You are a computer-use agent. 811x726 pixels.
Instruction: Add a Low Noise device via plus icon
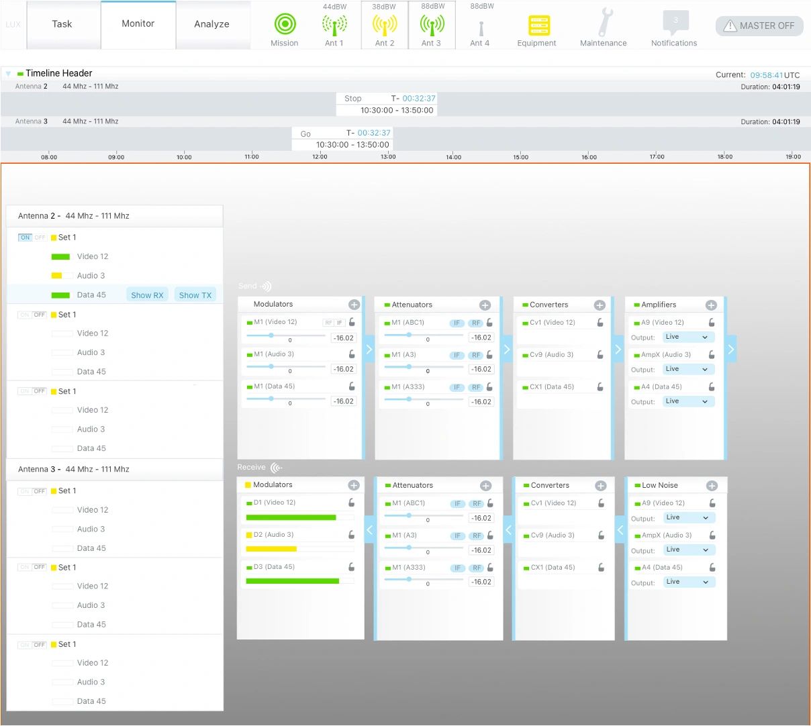tap(712, 486)
